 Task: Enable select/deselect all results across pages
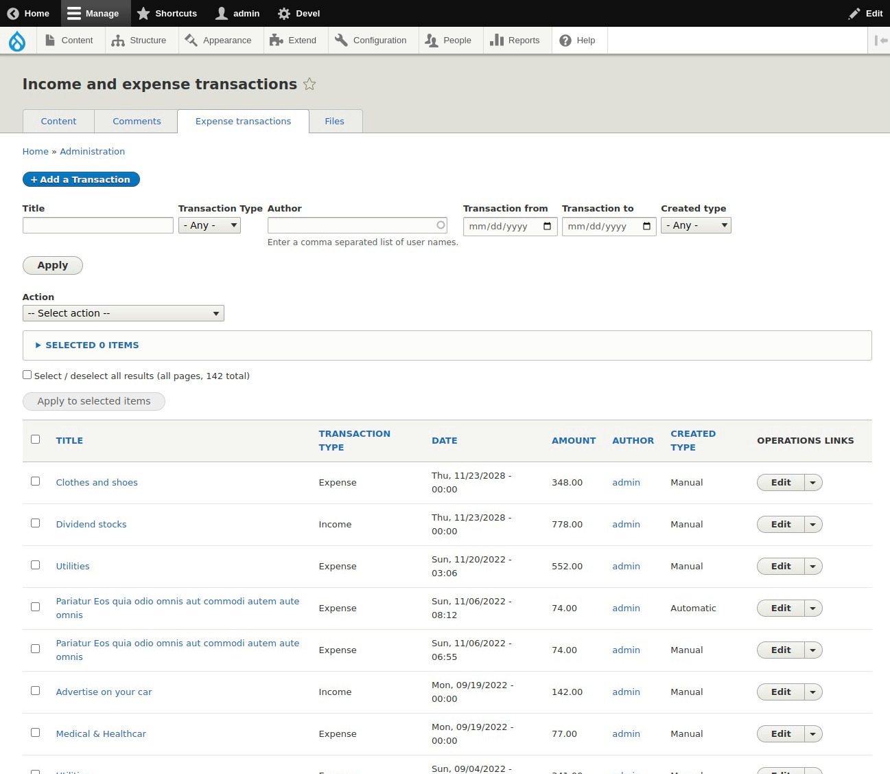pyautogui.click(x=27, y=374)
